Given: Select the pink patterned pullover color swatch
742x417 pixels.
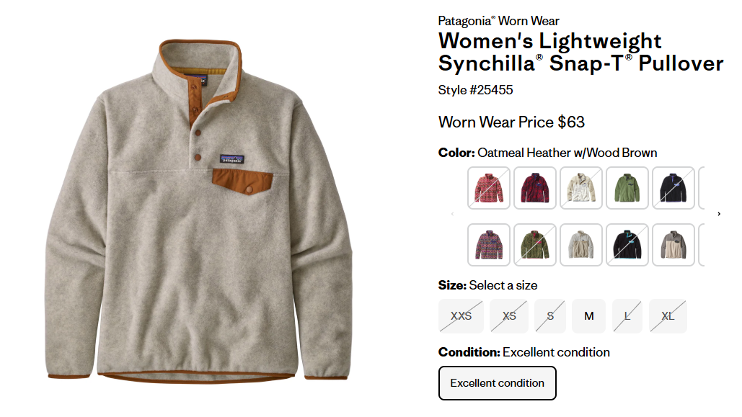Looking at the screenshot, I should (488, 188).
